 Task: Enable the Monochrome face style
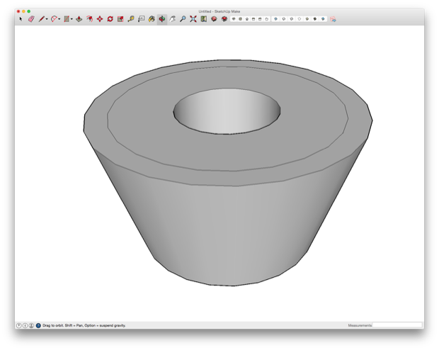click(x=323, y=19)
